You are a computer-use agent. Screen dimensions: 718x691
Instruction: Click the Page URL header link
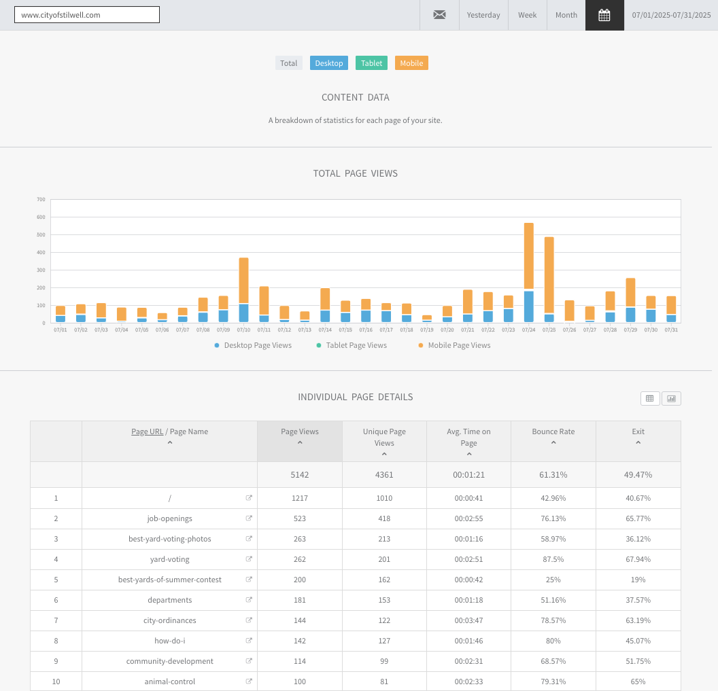(148, 431)
